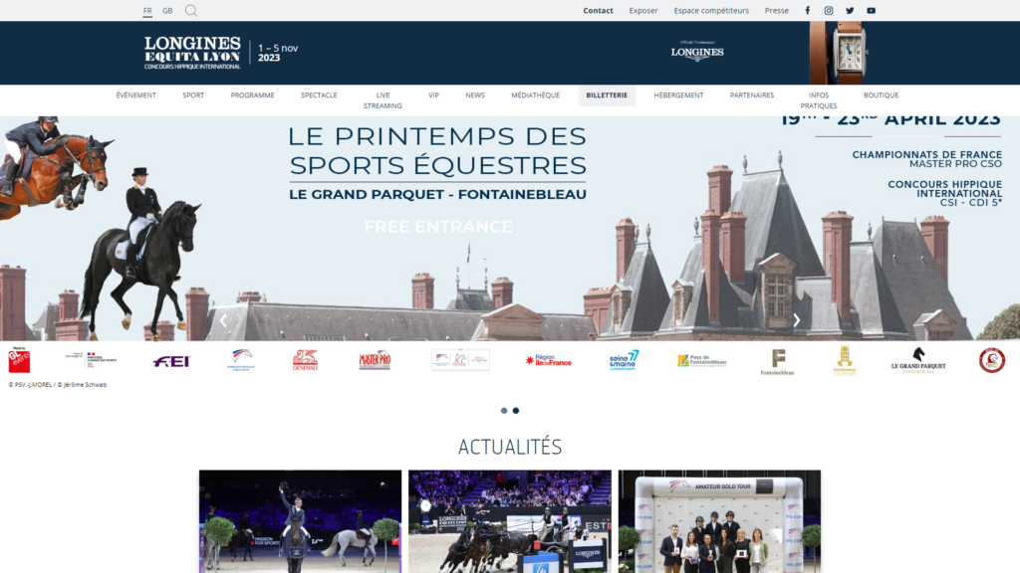Open the Partenaires menu

click(x=752, y=95)
